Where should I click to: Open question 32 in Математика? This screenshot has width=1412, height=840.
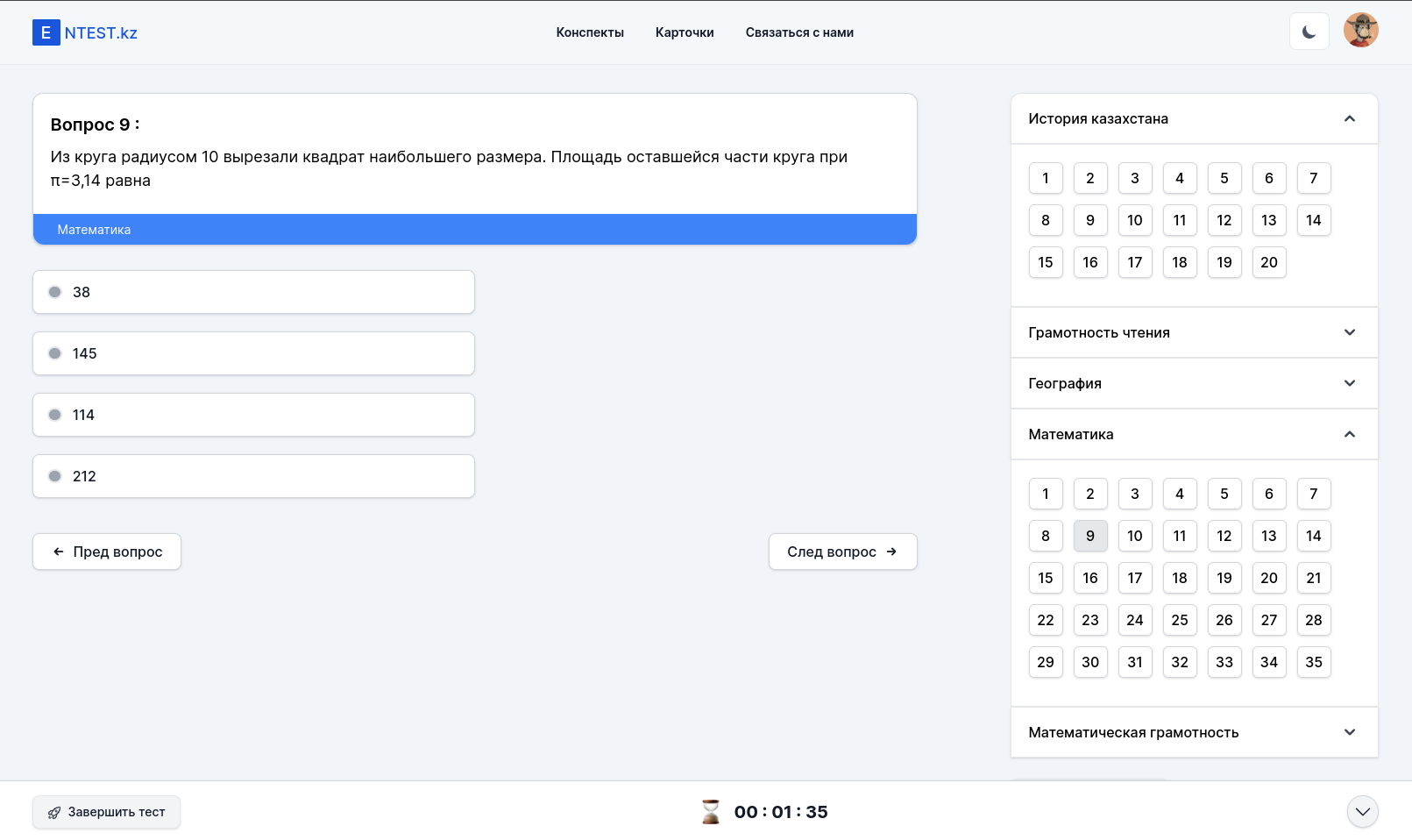(1180, 662)
